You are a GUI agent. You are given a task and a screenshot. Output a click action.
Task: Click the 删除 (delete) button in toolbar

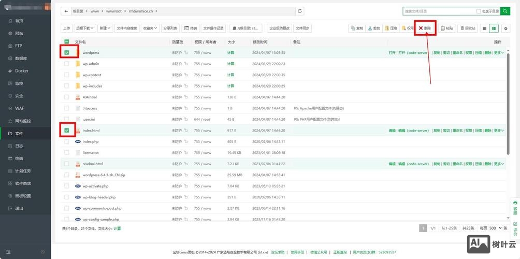425,28
